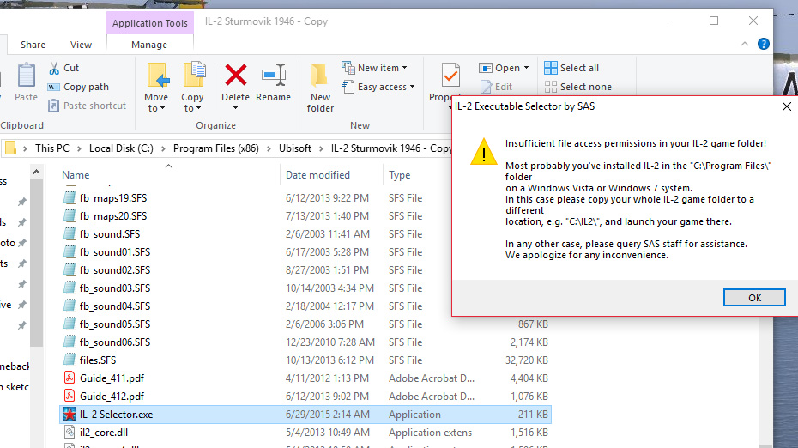Click the Copy path ribbon button
Image resolution: width=798 pixels, height=448 pixels.
click(78, 87)
